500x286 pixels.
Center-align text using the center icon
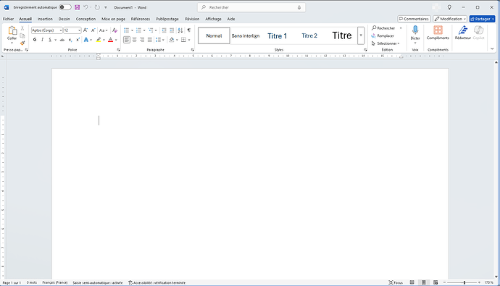pyautogui.click(x=134, y=40)
